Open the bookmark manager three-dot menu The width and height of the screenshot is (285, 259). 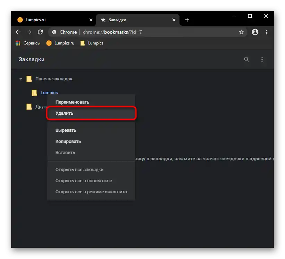(262, 59)
